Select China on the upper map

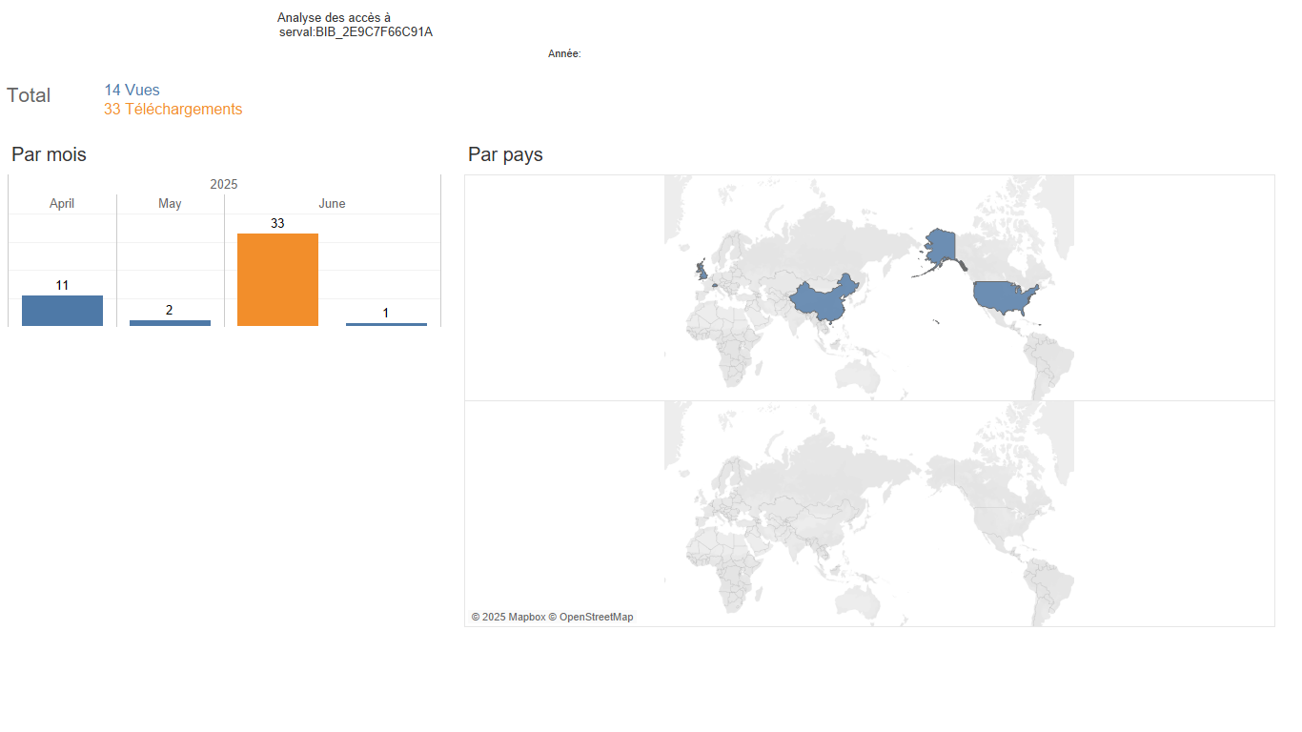click(x=822, y=299)
